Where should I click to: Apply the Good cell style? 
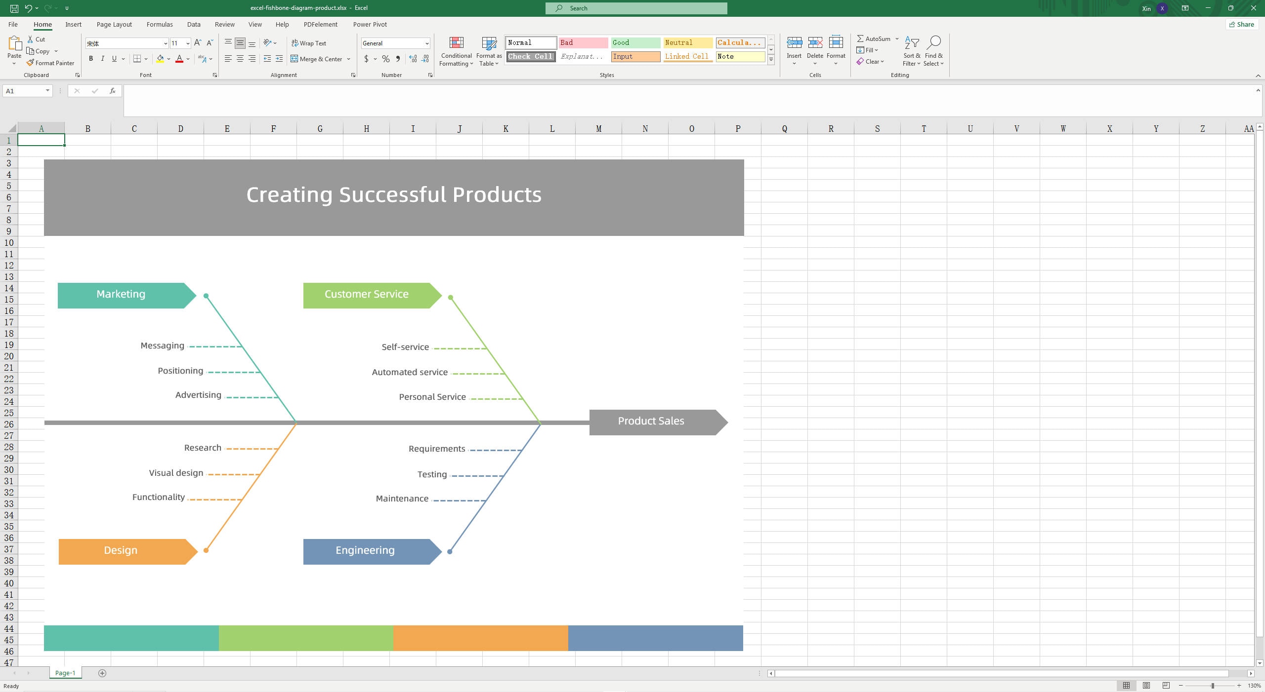(635, 42)
